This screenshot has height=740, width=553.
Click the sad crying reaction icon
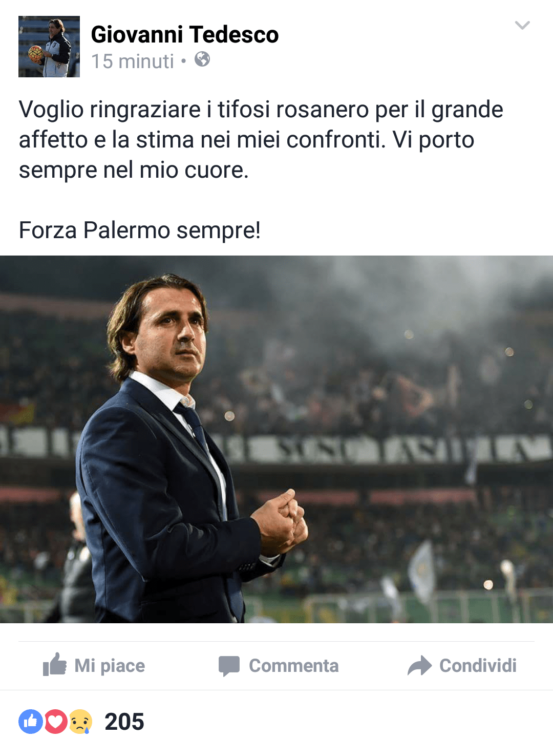click(80, 722)
